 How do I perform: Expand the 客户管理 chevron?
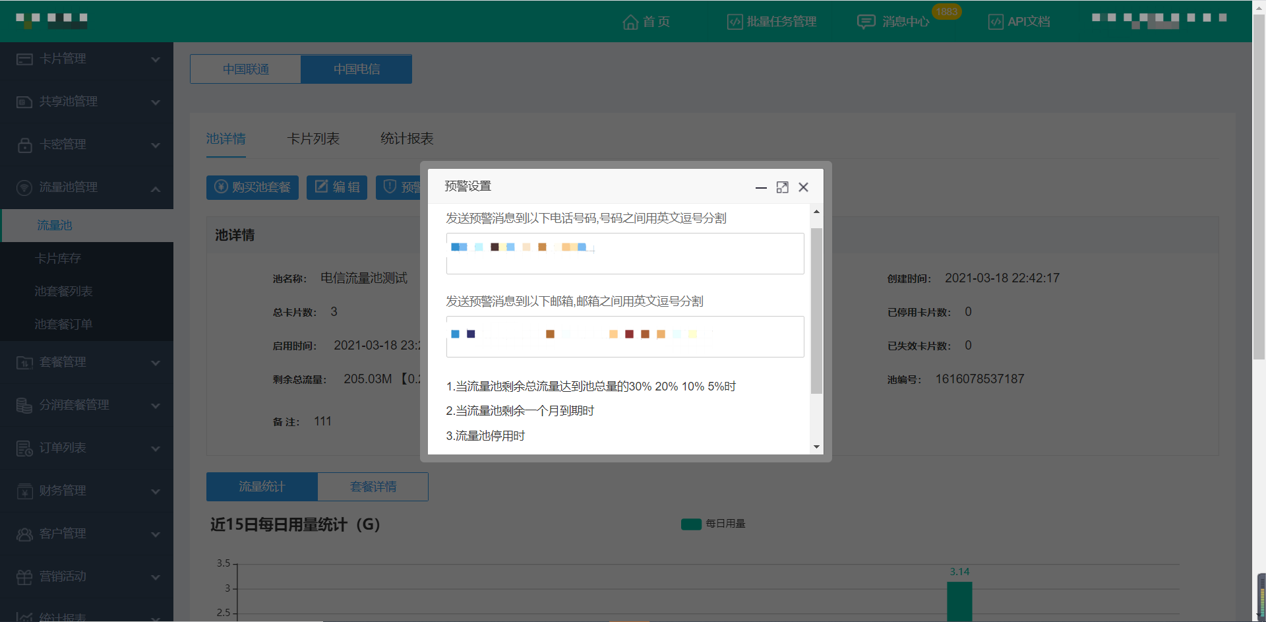coord(156,534)
